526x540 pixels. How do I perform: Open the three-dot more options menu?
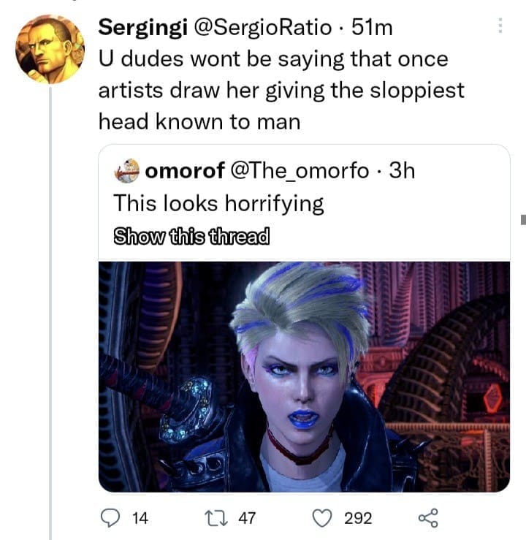(x=500, y=26)
